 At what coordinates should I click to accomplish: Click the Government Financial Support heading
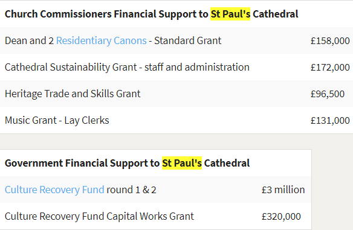click(127, 163)
